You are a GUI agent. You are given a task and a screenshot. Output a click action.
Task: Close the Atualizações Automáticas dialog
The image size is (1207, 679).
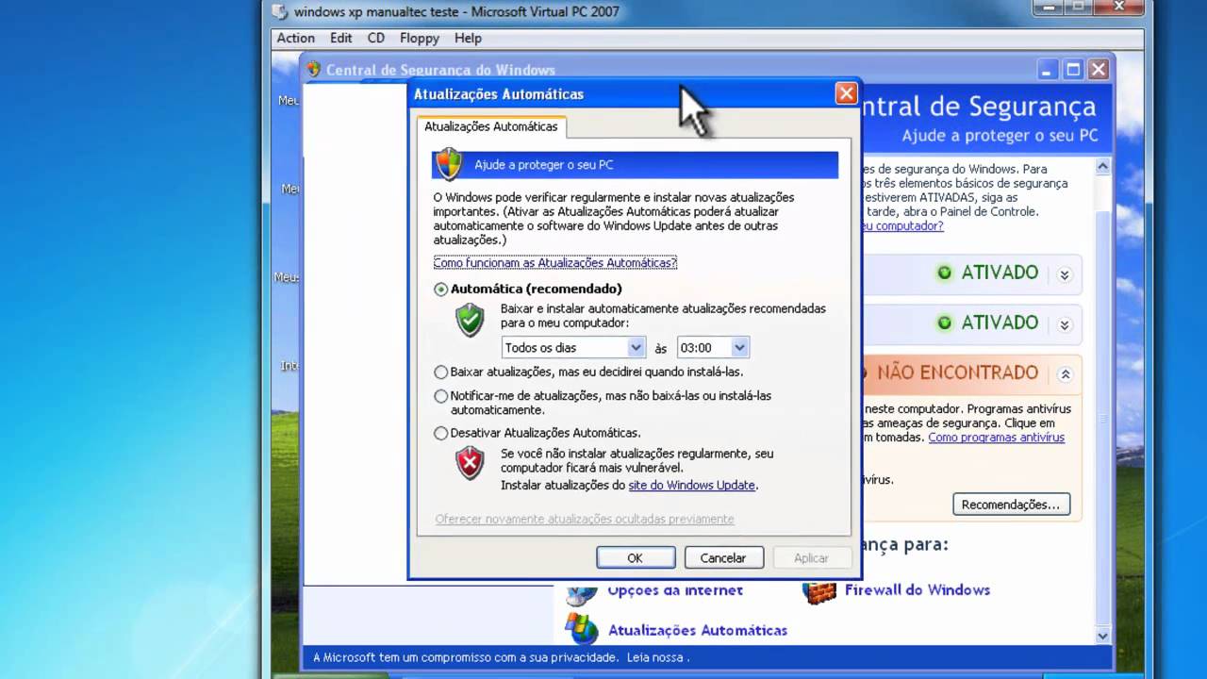point(846,93)
